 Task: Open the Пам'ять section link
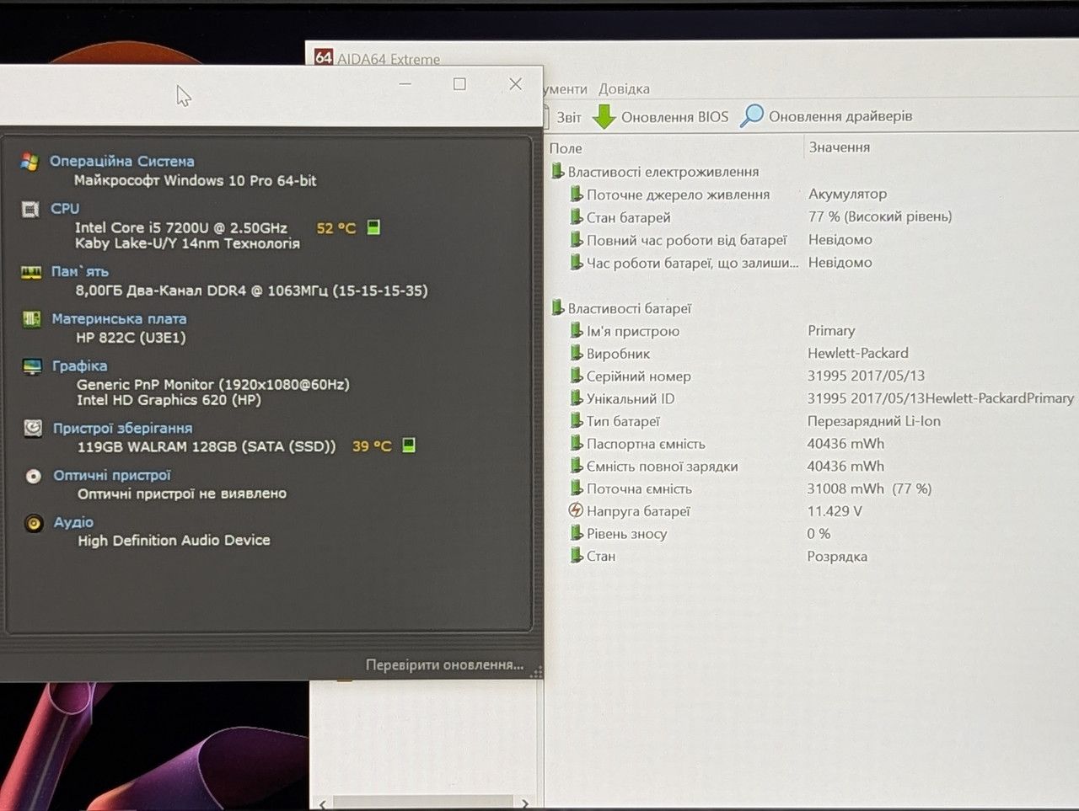point(80,271)
